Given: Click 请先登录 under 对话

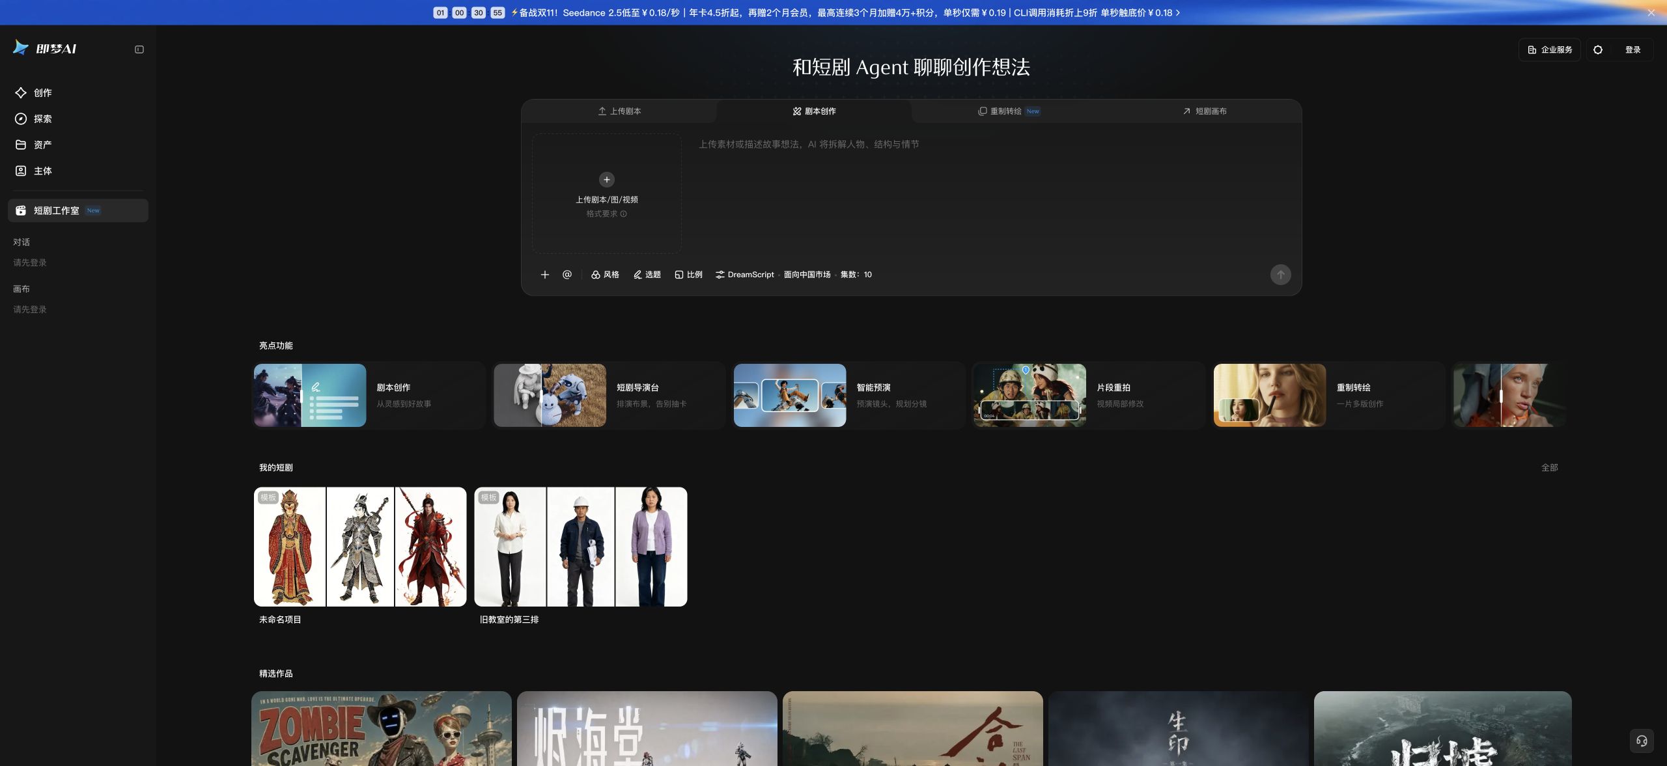Looking at the screenshot, I should 30,262.
